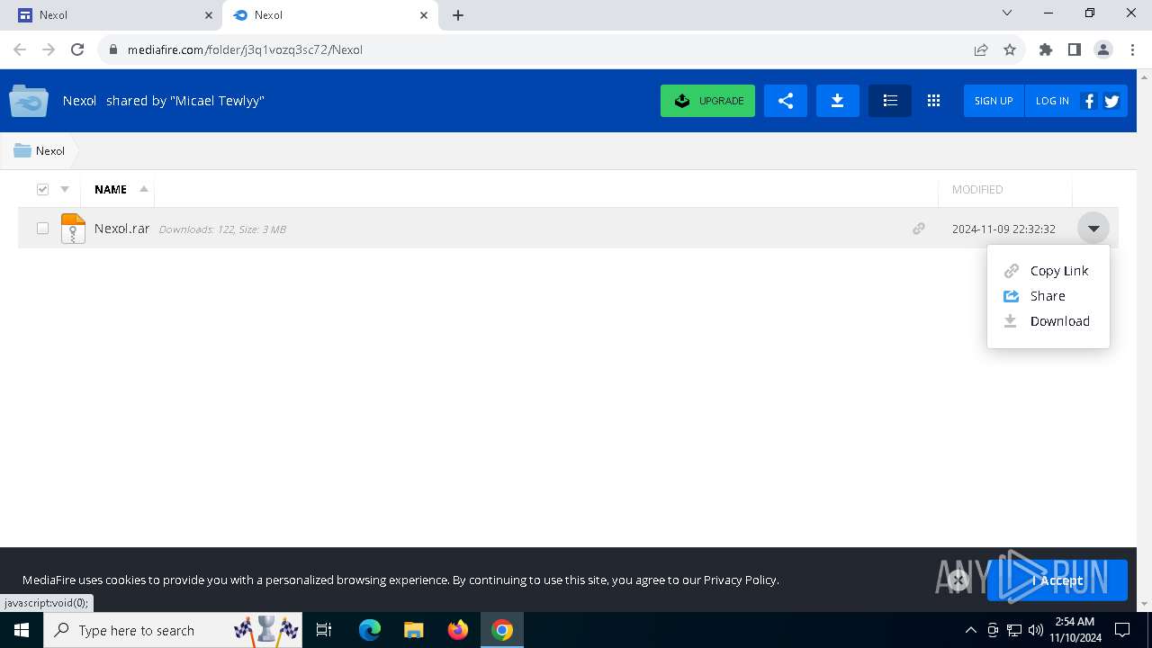Screen dimensions: 1152x648
Task: Show hidden system tray icons
Action: [970, 630]
